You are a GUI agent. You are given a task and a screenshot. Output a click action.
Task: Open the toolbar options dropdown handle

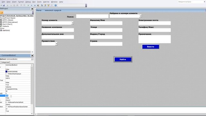86,6
